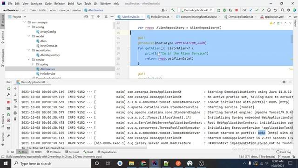
Task: Toggle scroll to end in Run console
Action: point(15,107)
